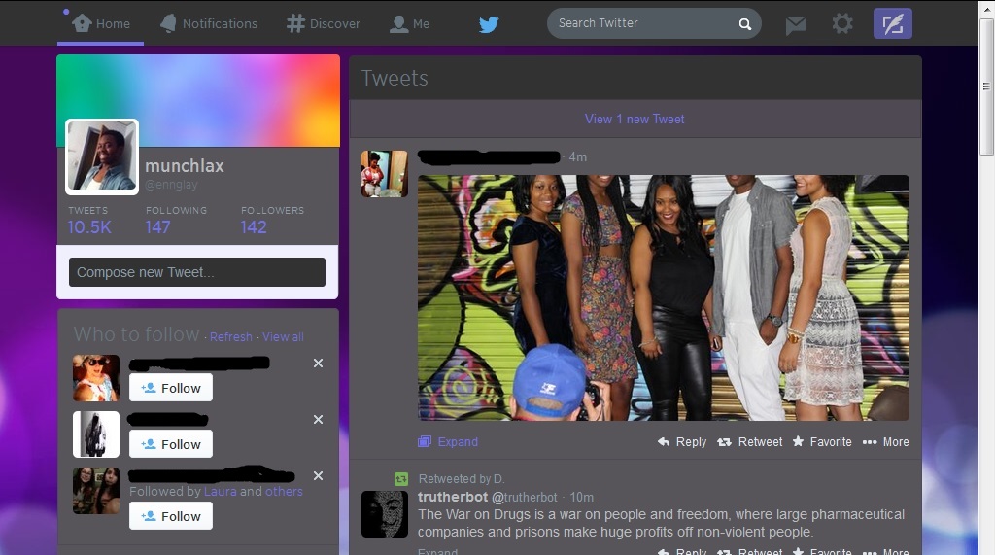Open the trutherbot tweet 10m timestamp
Screen dimensions: 995x555
tap(581, 498)
